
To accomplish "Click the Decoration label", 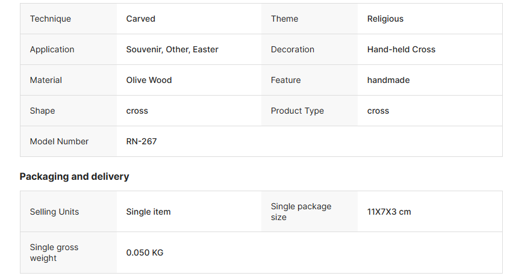I will tap(293, 49).
